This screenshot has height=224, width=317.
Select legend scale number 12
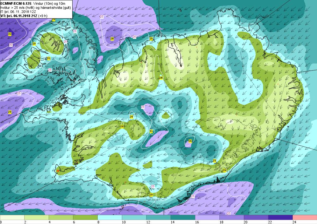pos(148,222)
